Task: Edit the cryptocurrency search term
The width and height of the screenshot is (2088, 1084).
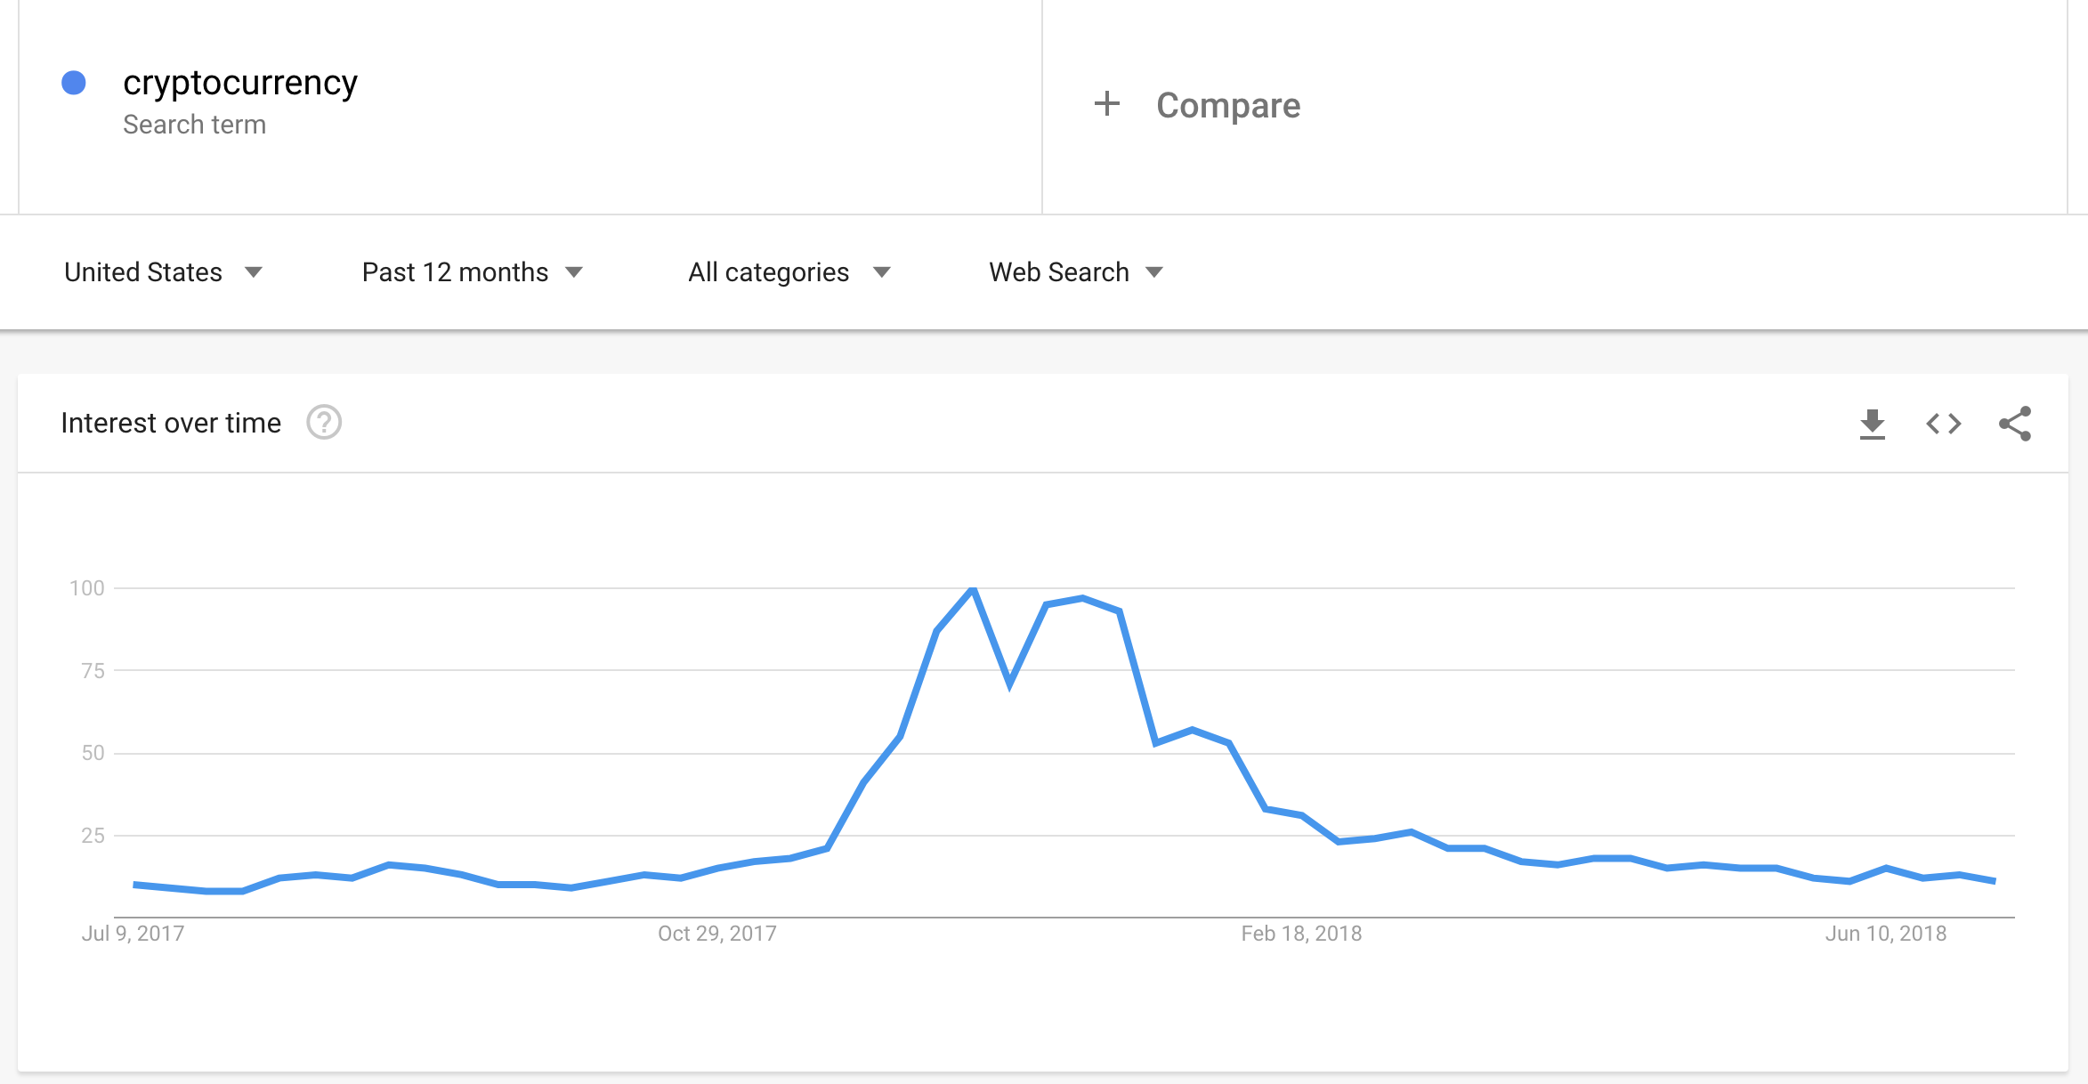Action: pyautogui.click(x=240, y=83)
